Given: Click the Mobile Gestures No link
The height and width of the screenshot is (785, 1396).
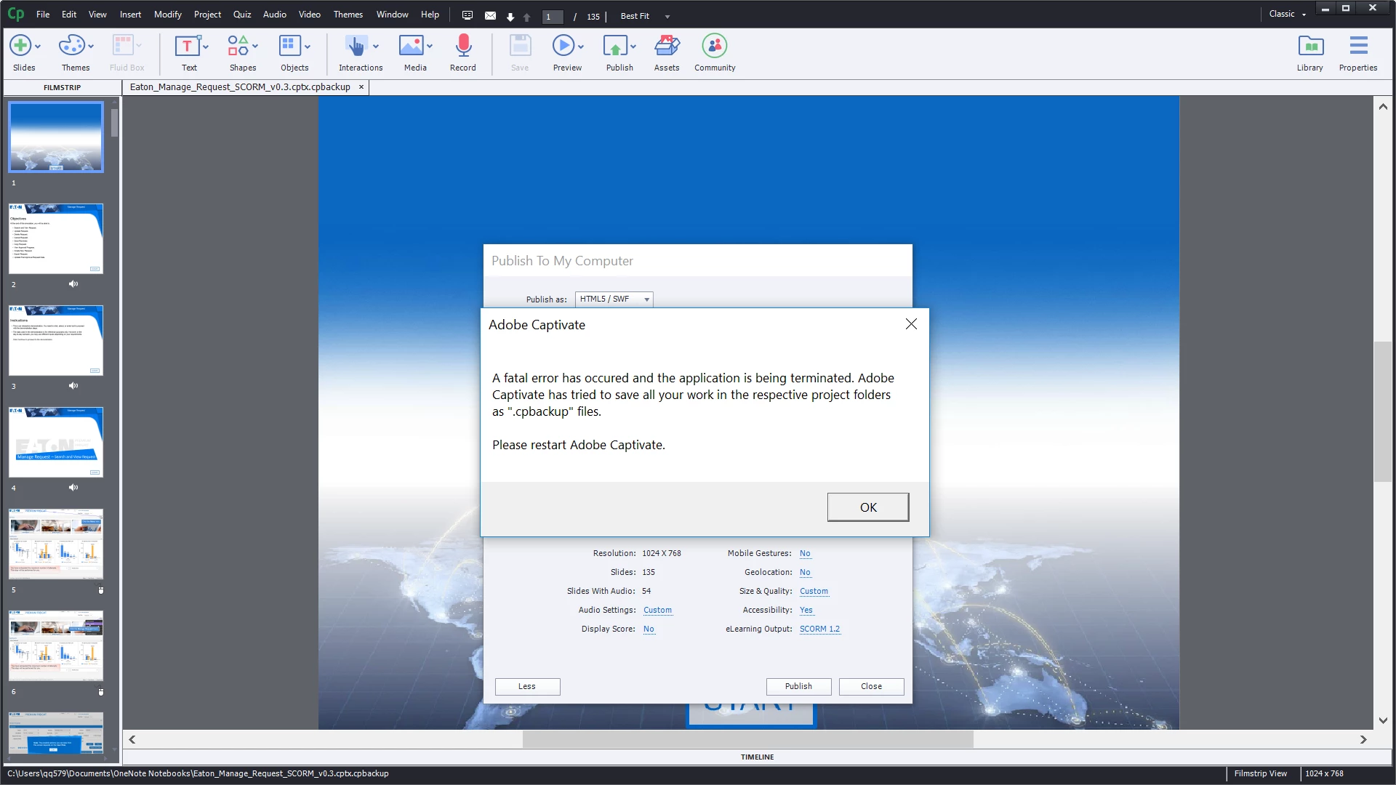Looking at the screenshot, I should point(805,553).
